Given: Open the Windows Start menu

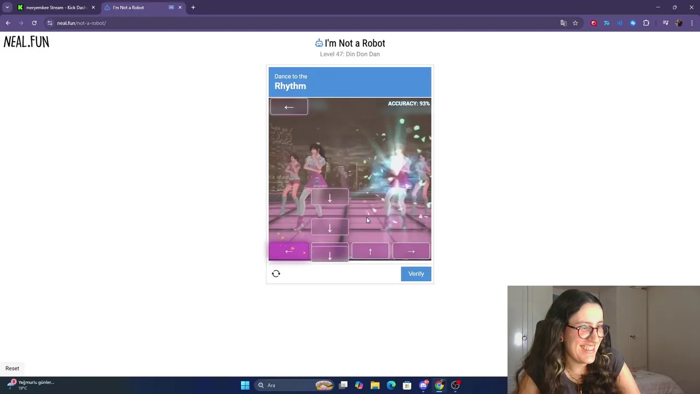Looking at the screenshot, I should (245, 385).
